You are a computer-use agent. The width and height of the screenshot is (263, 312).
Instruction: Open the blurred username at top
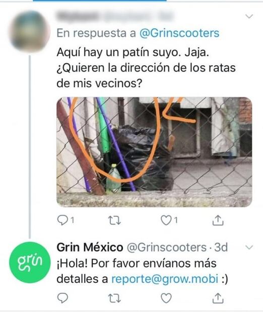(115, 16)
